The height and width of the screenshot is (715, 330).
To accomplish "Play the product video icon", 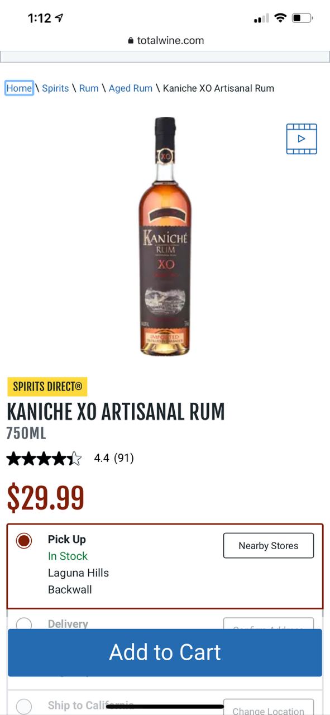I will (x=302, y=139).
